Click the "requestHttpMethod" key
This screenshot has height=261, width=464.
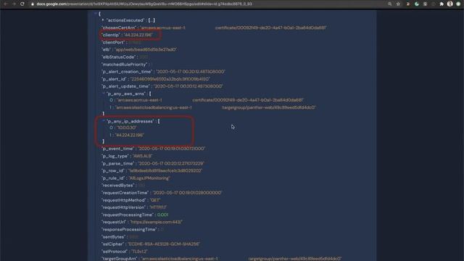click(123, 200)
